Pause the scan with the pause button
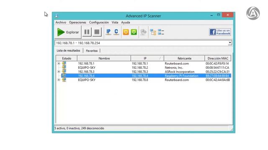The width and height of the screenshot is (268, 150). (x=87, y=32)
